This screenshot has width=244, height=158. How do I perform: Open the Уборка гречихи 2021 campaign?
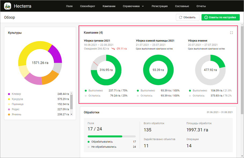coord(97,41)
